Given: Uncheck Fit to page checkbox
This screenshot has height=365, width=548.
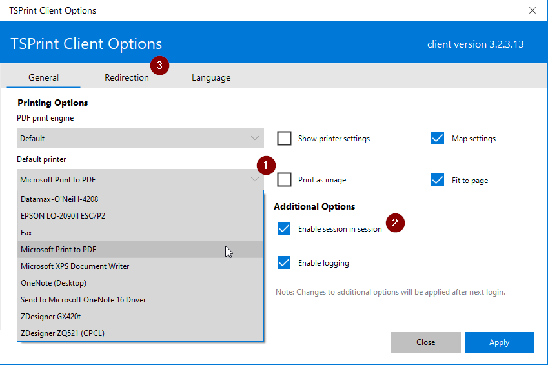Looking at the screenshot, I should coord(438,180).
